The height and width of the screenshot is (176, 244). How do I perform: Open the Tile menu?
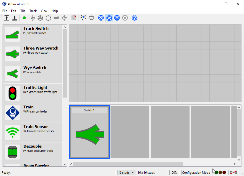[x=23, y=11]
